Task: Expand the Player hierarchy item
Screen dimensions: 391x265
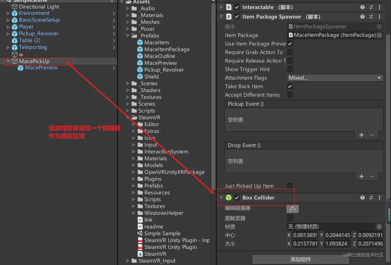Action: [8, 27]
